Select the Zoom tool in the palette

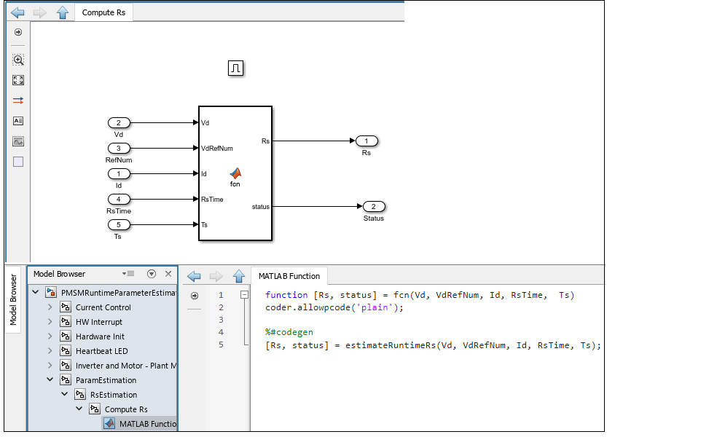pyautogui.click(x=18, y=60)
